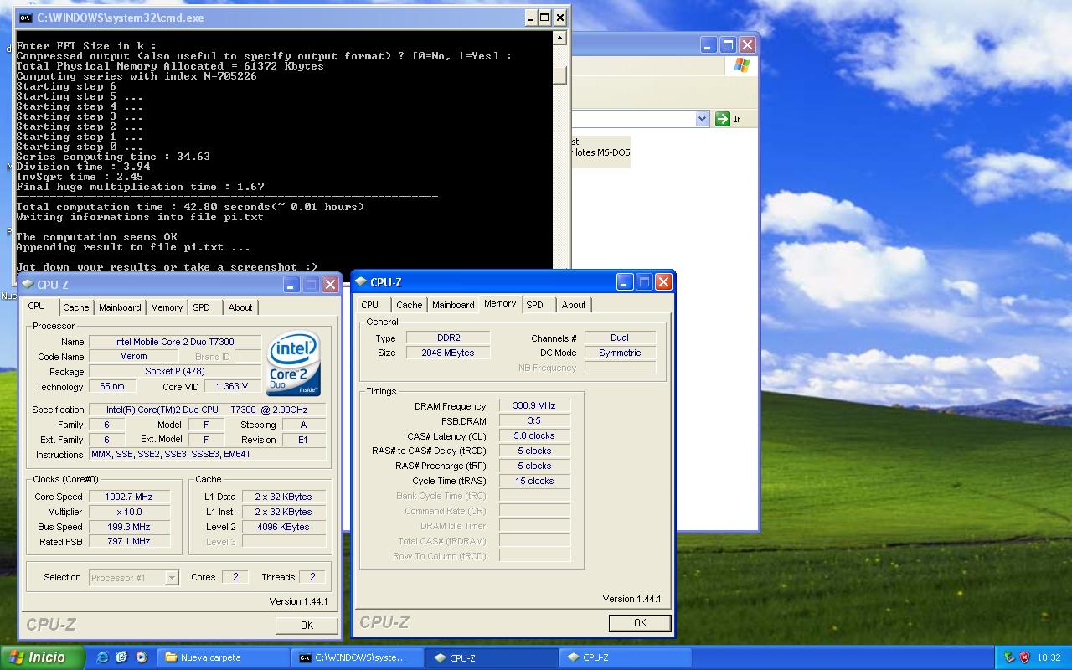Click the Cores count value '2'
1072x670 pixels.
235,577
